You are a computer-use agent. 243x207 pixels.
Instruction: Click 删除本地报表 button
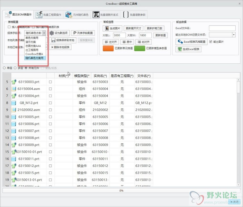60,47
